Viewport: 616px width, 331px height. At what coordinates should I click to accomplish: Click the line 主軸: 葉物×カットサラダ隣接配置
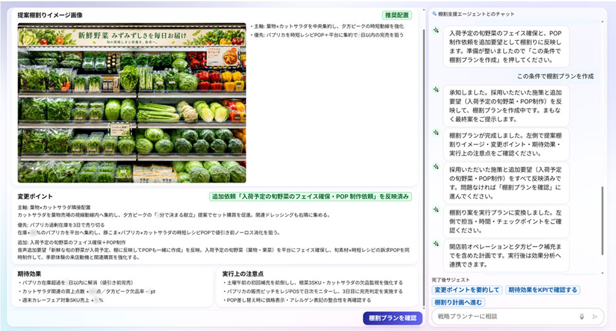[x=54, y=207]
